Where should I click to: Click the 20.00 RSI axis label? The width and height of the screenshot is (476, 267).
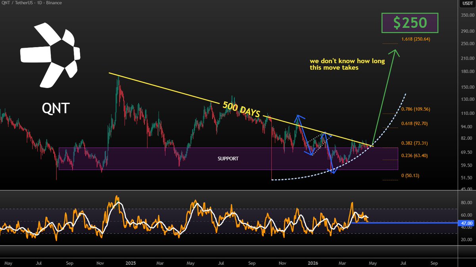click(466, 240)
